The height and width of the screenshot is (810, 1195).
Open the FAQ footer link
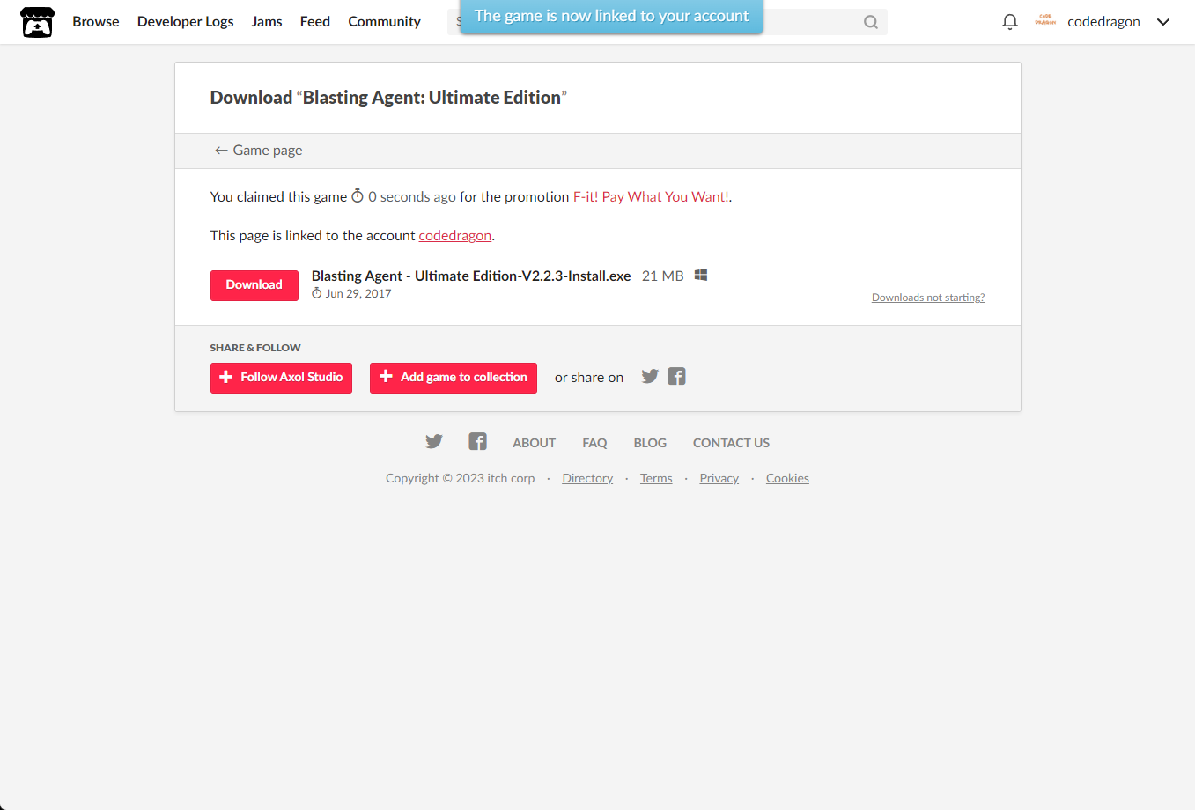tap(594, 443)
